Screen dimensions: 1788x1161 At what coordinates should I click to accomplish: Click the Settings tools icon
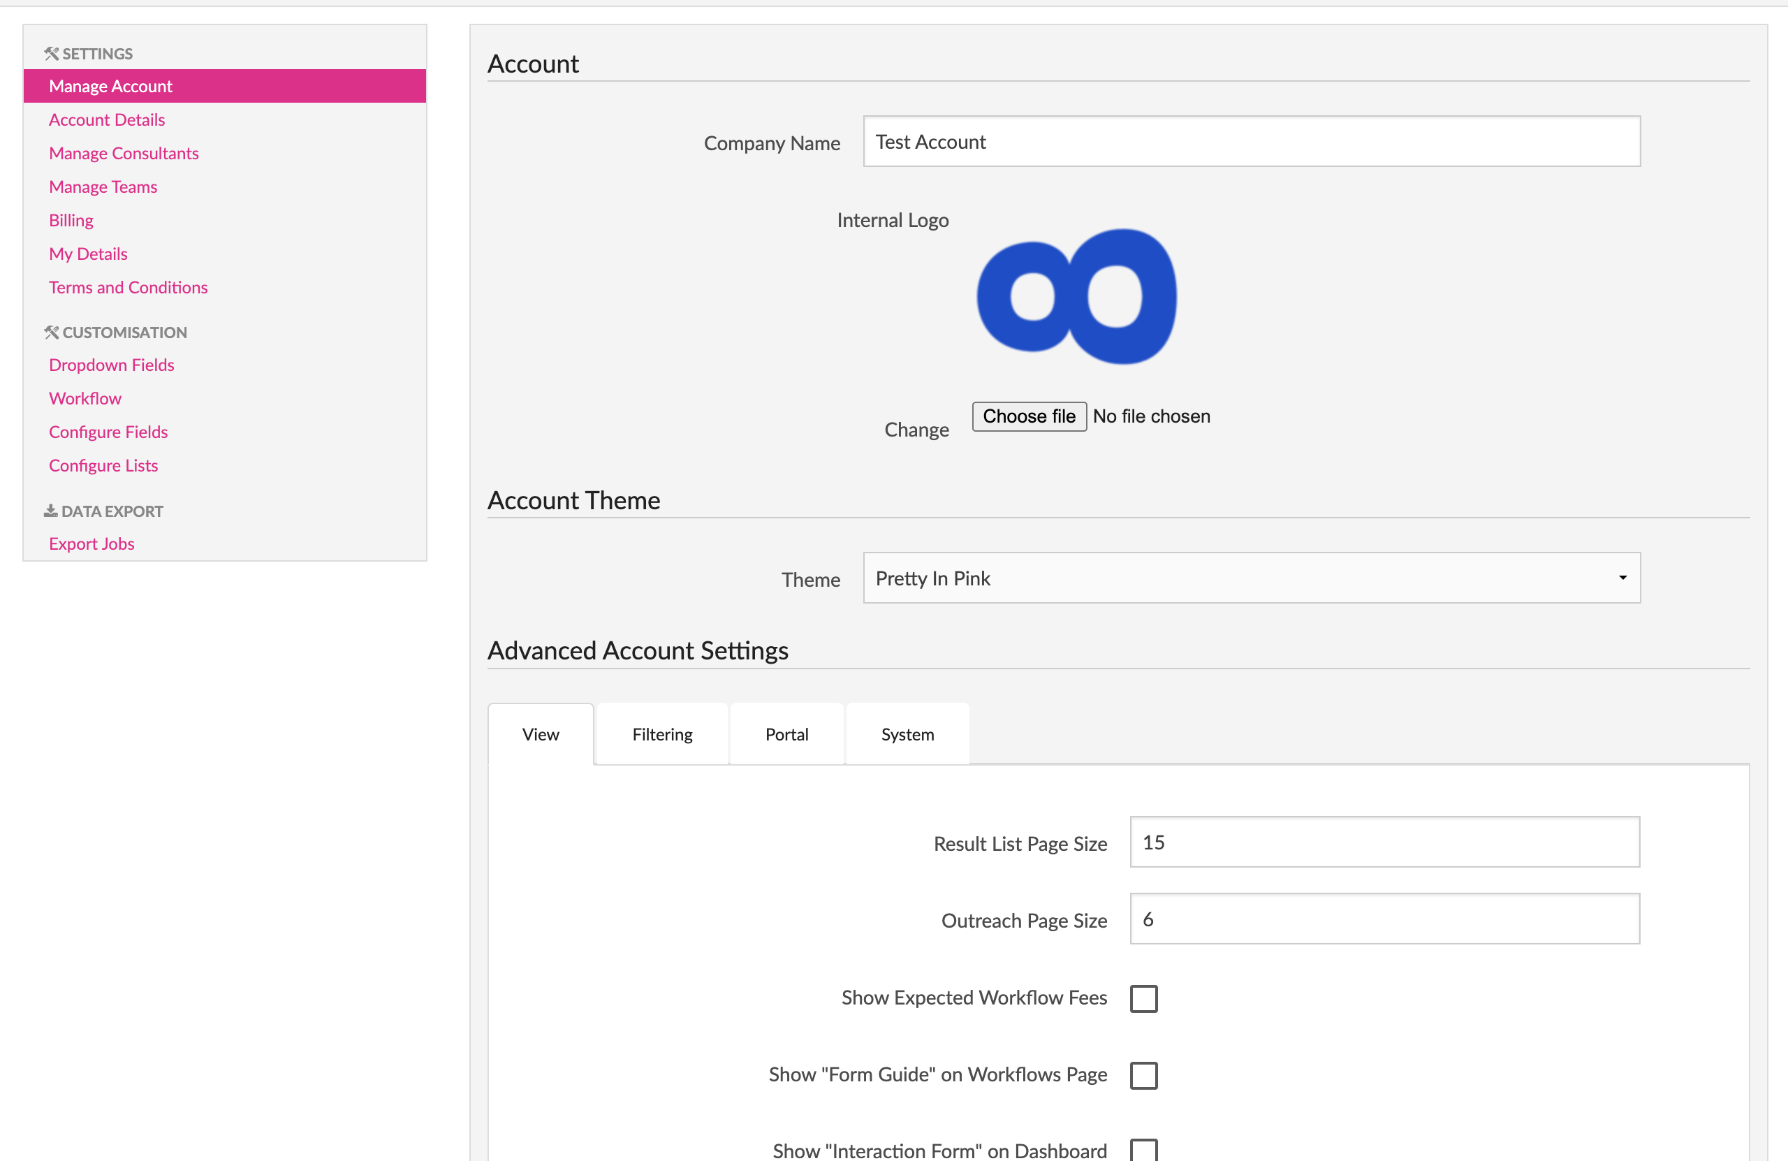[51, 53]
